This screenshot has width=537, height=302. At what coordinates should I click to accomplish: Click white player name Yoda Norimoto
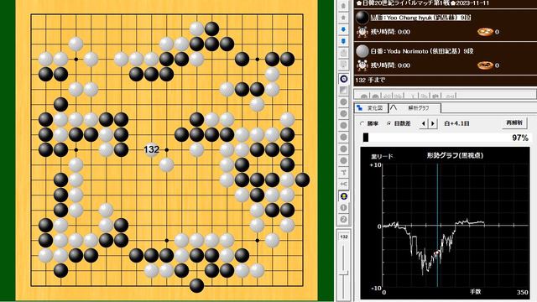coord(422,51)
